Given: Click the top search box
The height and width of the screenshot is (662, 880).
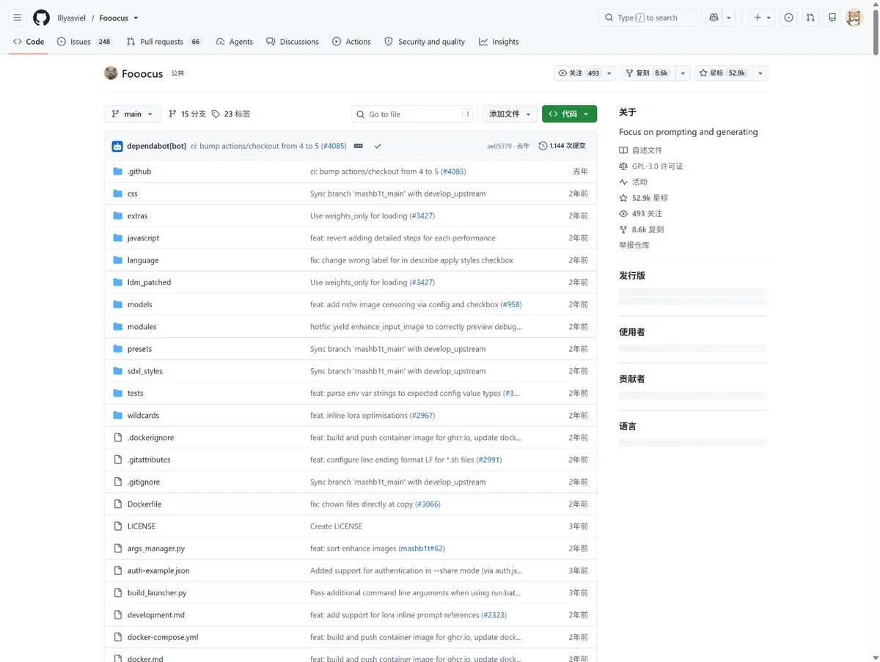Looking at the screenshot, I should coord(650,18).
